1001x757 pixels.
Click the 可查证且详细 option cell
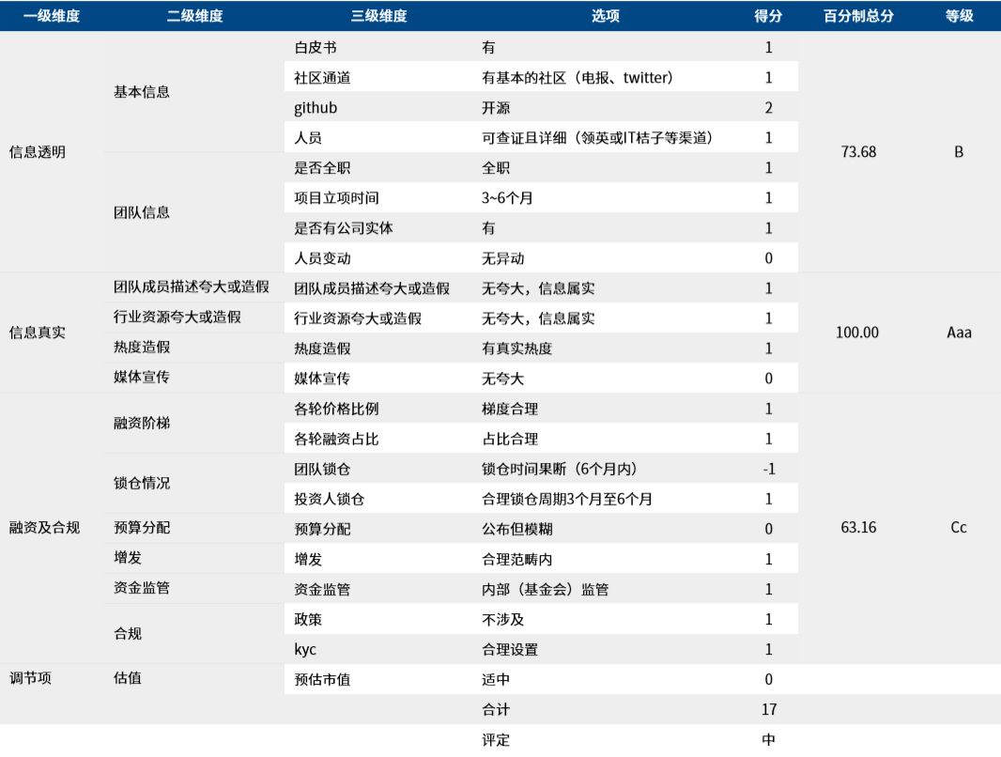coord(597,138)
